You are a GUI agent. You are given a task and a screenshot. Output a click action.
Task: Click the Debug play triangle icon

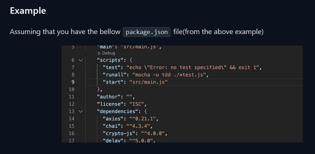click(99, 53)
